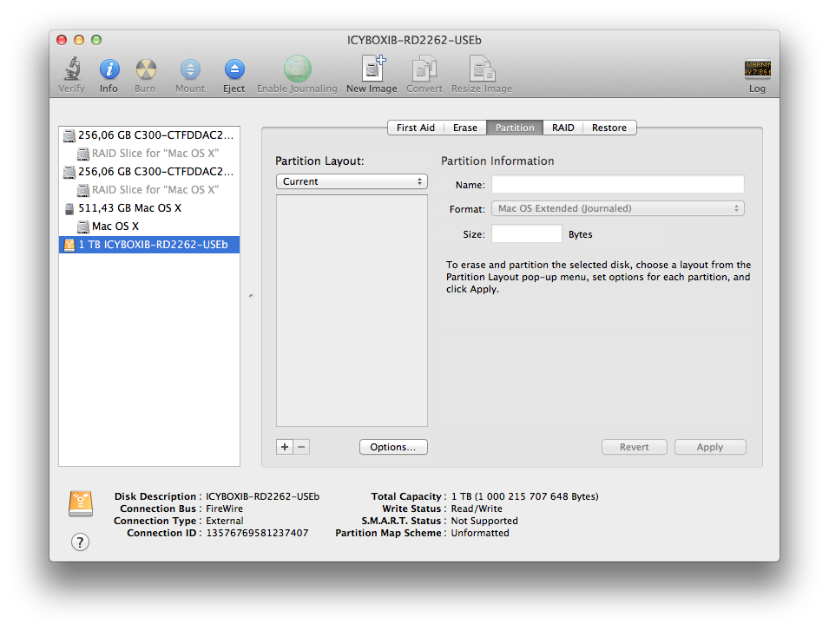The height and width of the screenshot is (630, 829).
Task: Click the Total Capacity 1 TB value
Action: (524, 496)
